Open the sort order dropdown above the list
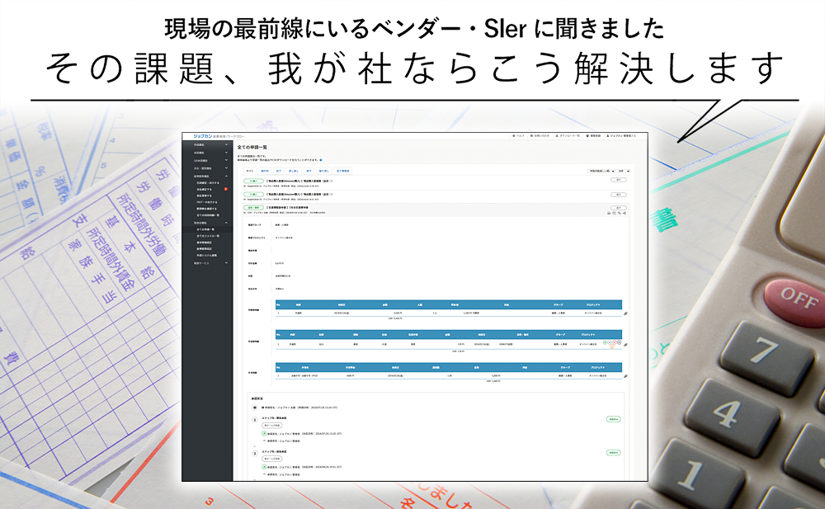Image resolution: width=825 pixels, height=509 pixels. pyautogui.click(x=601, y=171)
